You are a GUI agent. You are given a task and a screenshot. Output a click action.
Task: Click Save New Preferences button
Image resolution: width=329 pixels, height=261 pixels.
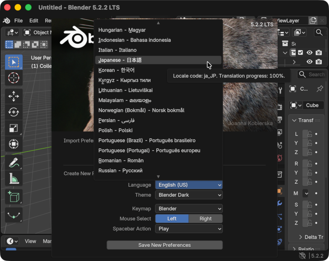164,245
